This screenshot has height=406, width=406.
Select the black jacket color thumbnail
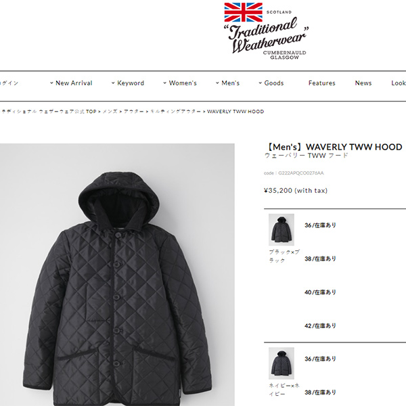(x=281, y=229)
